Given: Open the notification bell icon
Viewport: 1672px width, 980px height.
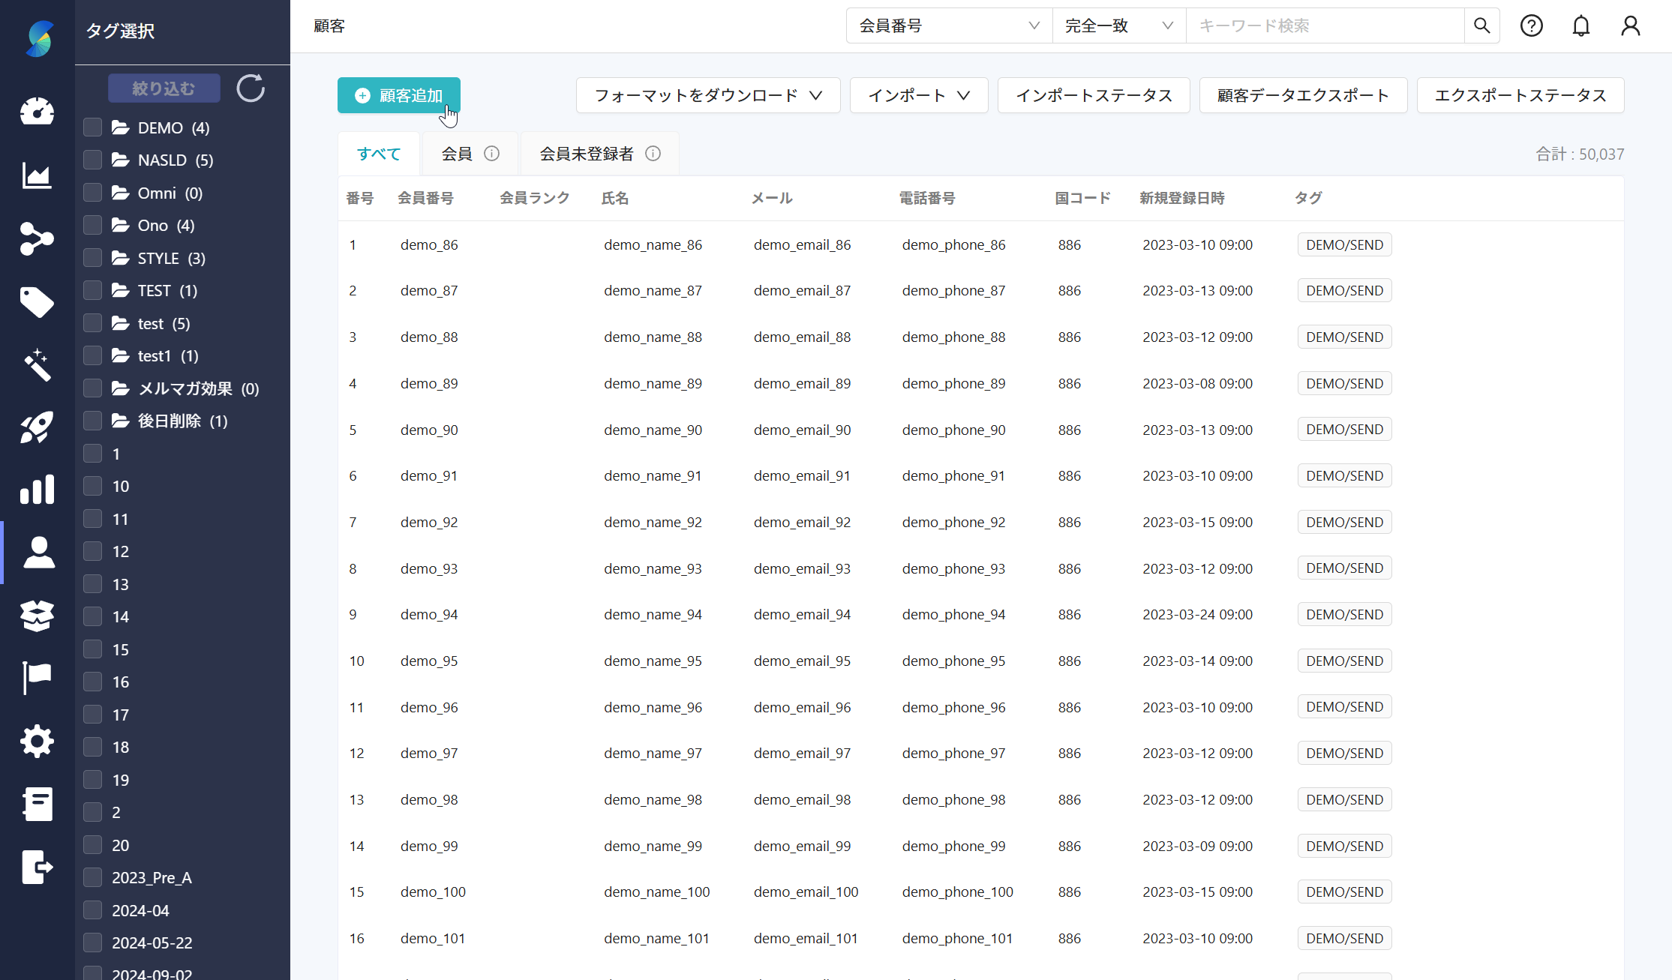Looking at the screenshot, I should pyautogui.click(x=1580, y=25).
